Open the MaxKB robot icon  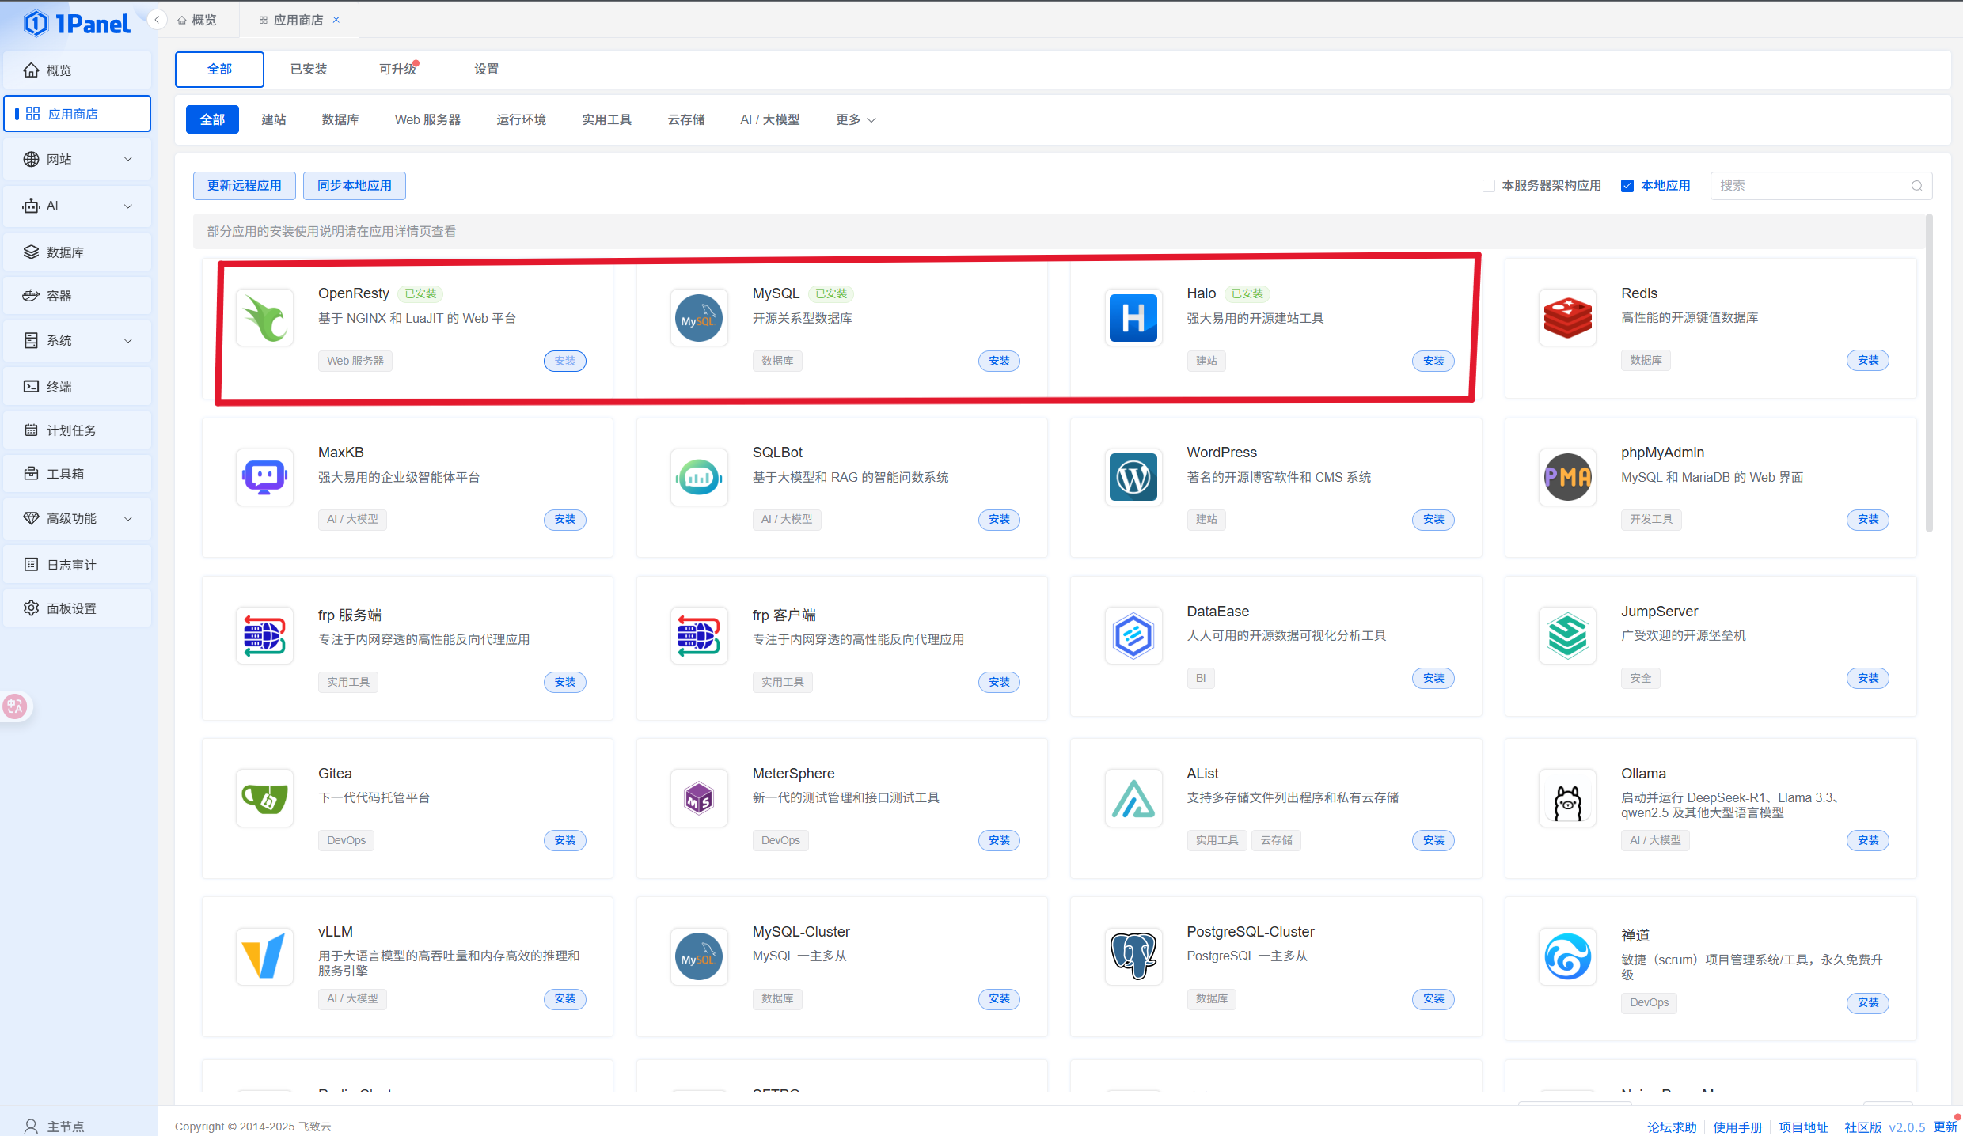(x=264, y=477)
